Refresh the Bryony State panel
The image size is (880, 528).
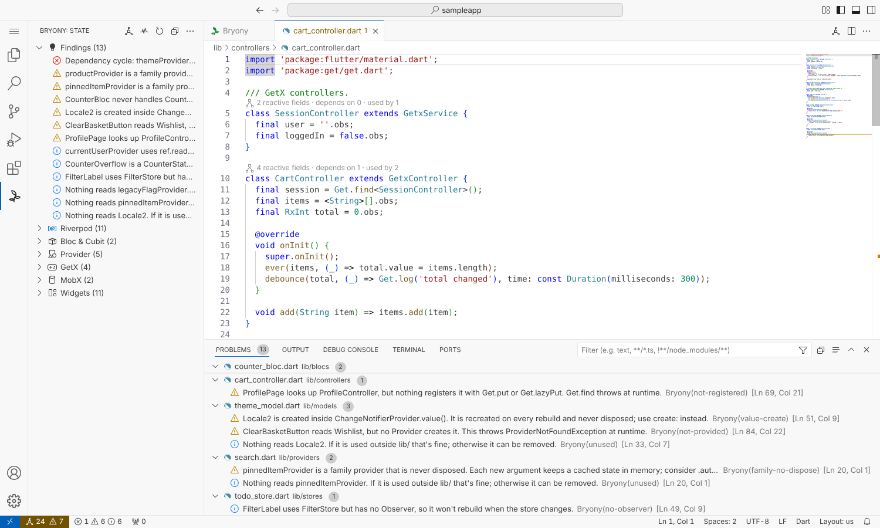coord(160,31)
